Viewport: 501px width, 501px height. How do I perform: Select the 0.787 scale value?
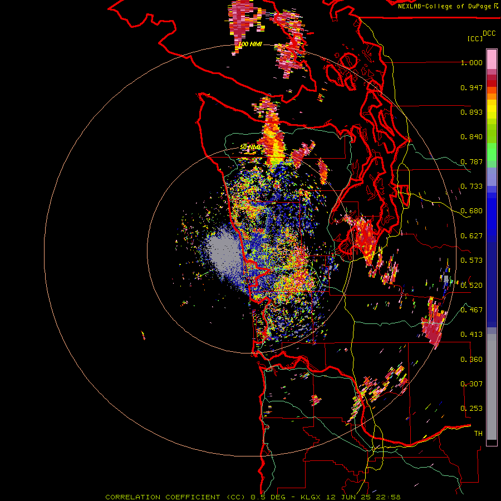471,161
